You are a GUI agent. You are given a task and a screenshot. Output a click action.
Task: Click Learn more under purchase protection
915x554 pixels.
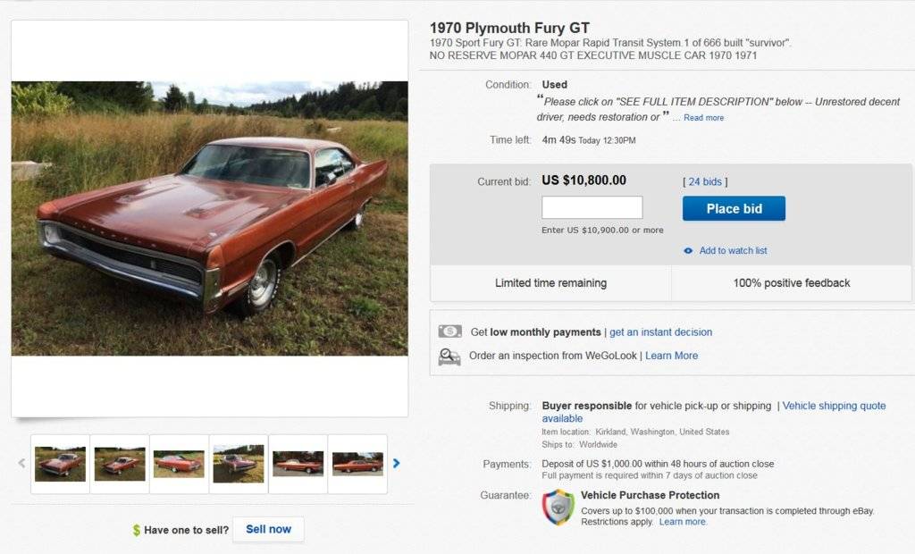(682, 522)
